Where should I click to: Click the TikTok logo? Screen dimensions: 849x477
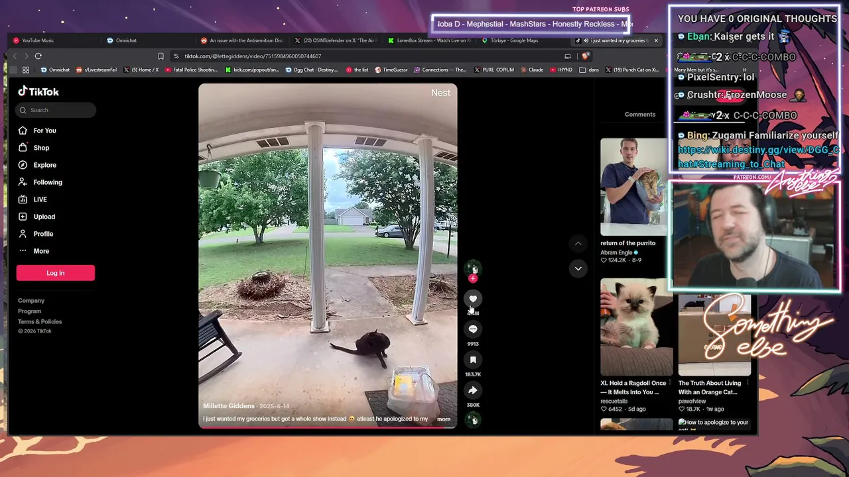tap(38, 91)
